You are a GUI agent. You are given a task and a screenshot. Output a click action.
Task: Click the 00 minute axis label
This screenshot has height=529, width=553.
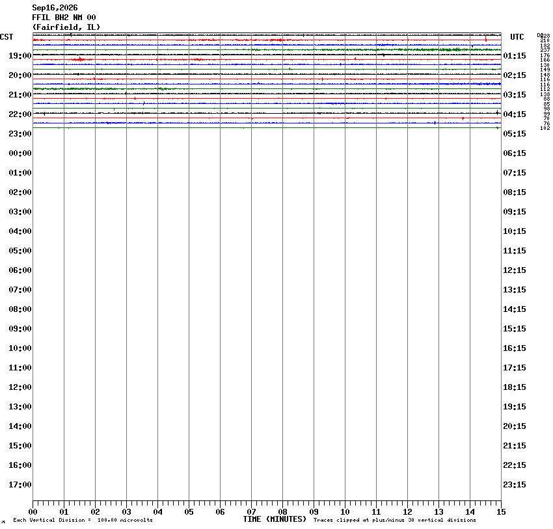coord(33,512)
